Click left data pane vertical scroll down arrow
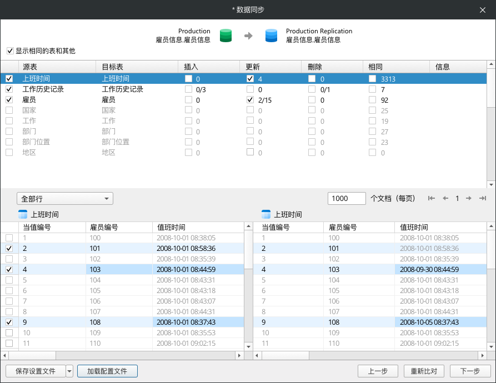Screen dimensions: 496x383 [249, 347]
